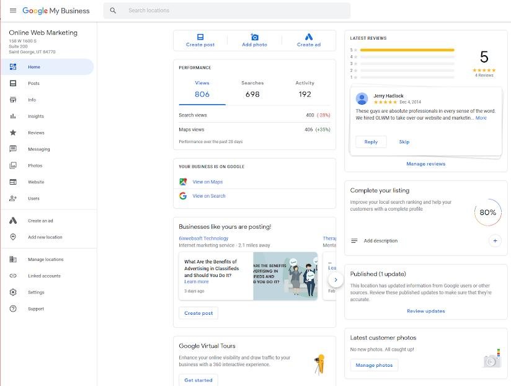The image size is (511, 386).
Task: Open the Website icon in sidebar
Action: pyautogui.click(x=13, y=182)
